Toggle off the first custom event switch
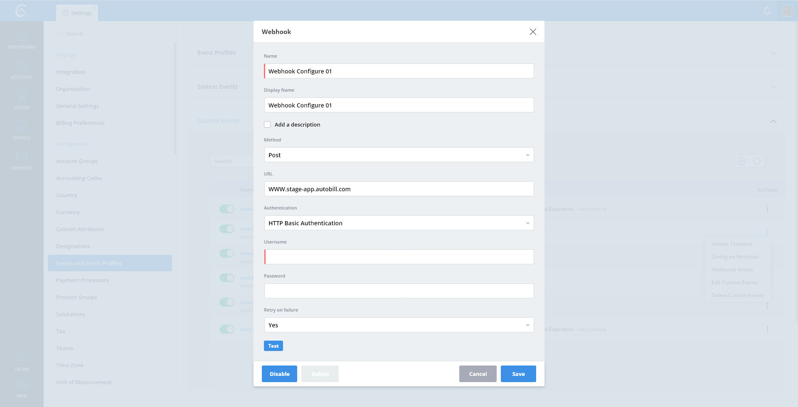The image size is (798, 407). tap(227, 209)
